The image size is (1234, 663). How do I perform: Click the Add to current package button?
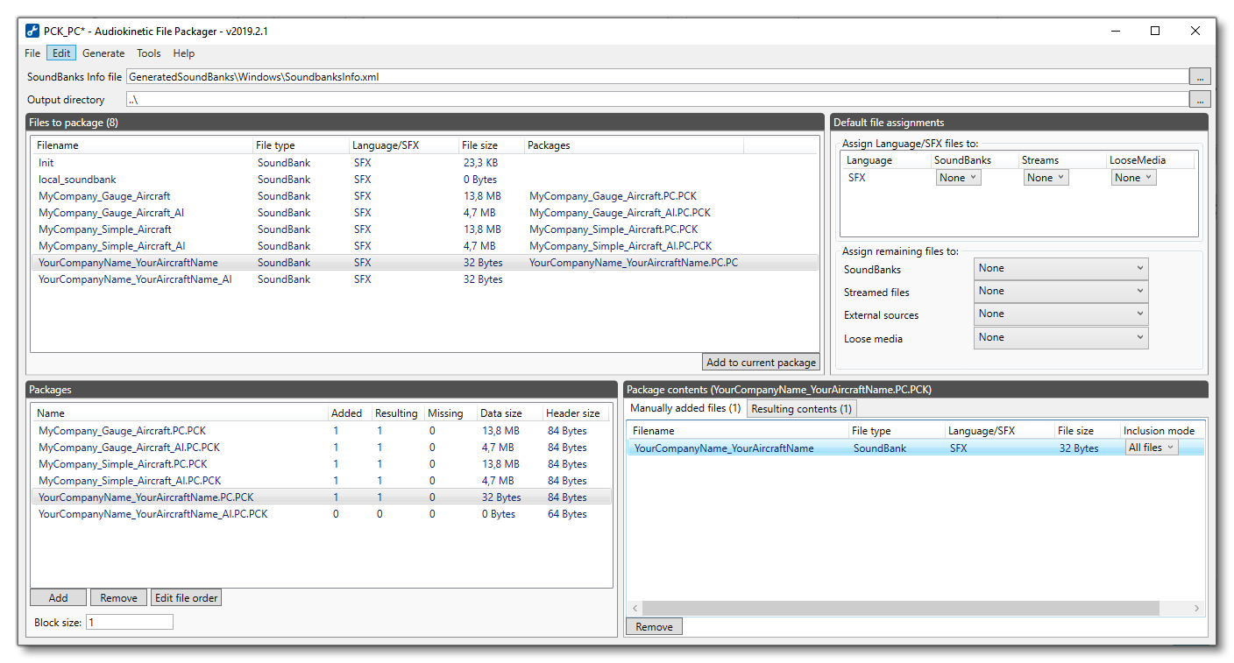coord(760,362)
